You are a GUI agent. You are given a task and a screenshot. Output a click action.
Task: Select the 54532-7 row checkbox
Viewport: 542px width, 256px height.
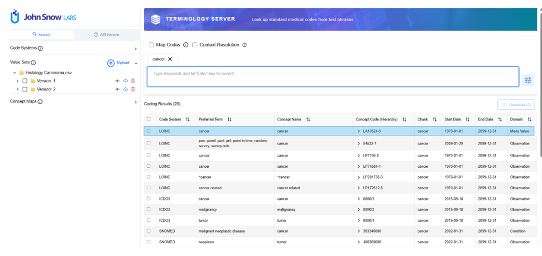[148, 143]
